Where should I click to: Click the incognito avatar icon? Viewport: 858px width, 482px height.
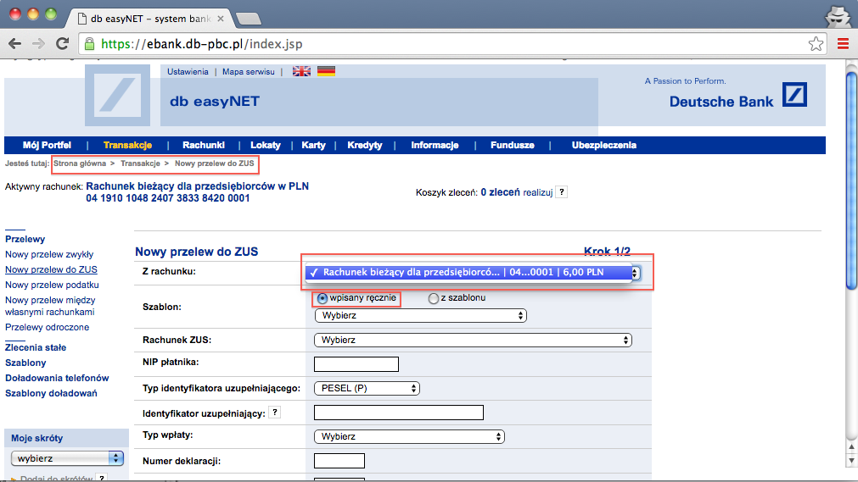[x=838, y=16]
